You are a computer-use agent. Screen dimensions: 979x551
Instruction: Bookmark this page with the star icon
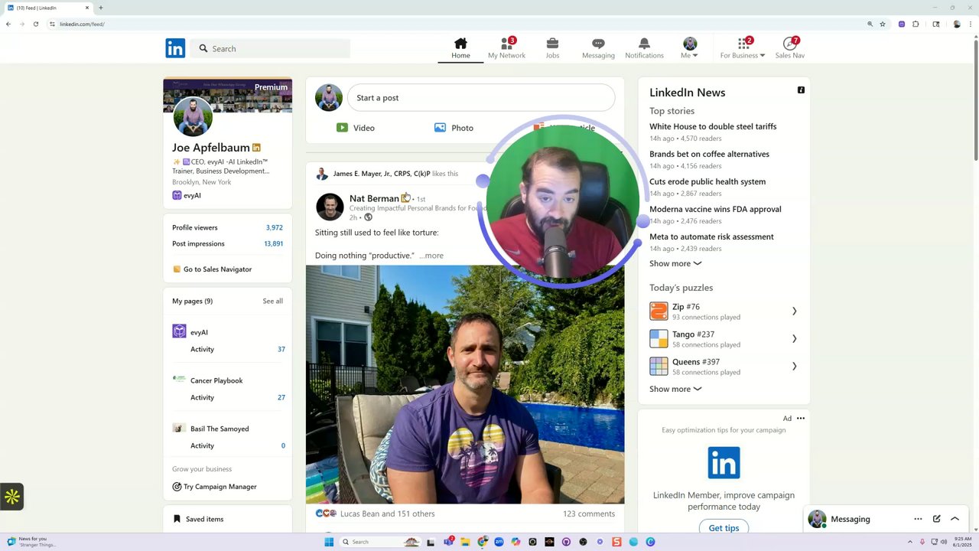pyautogui.click(x=883, y=24)
